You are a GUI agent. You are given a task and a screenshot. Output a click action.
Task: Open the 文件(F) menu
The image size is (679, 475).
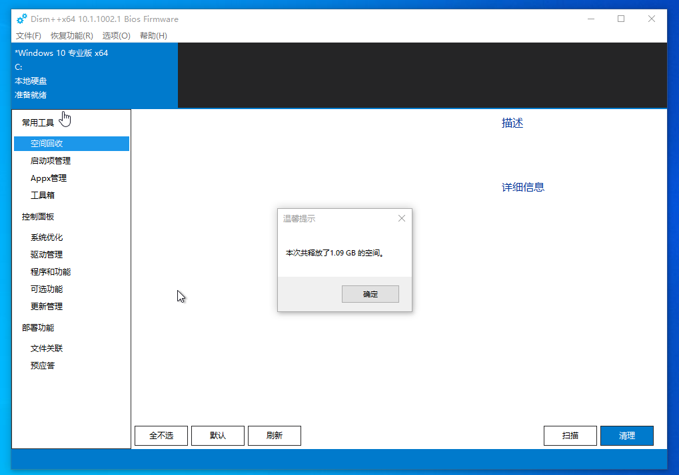(x=29, y=35)
